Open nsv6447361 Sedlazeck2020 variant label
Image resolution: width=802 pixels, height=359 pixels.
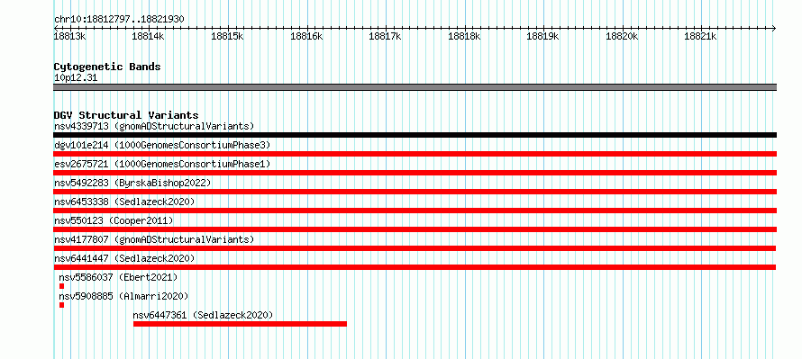[x=203, y=315]
